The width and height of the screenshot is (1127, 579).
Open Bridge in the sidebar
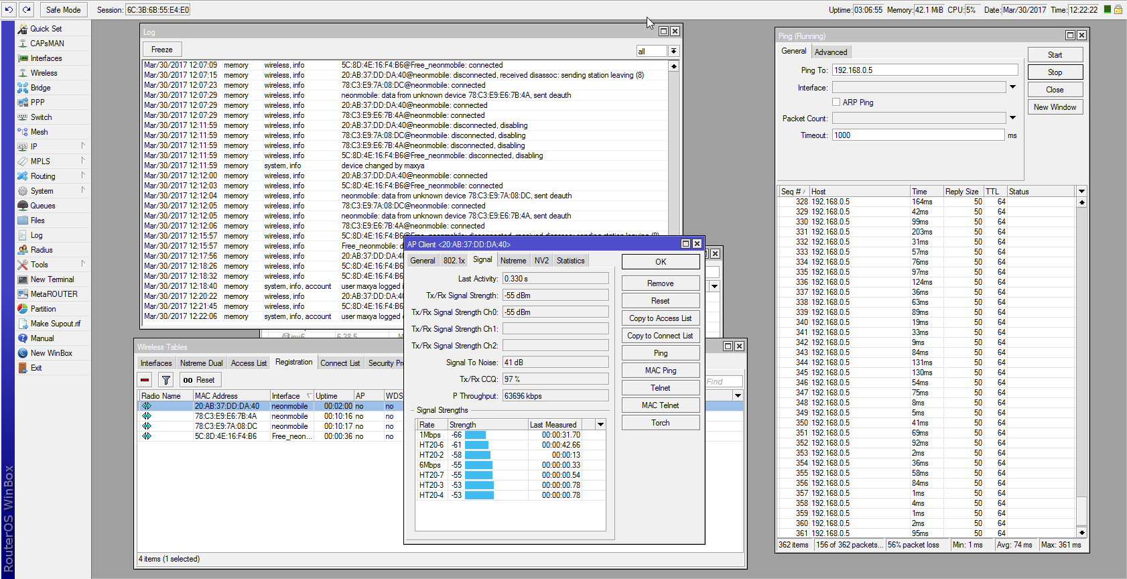(40, 88)
